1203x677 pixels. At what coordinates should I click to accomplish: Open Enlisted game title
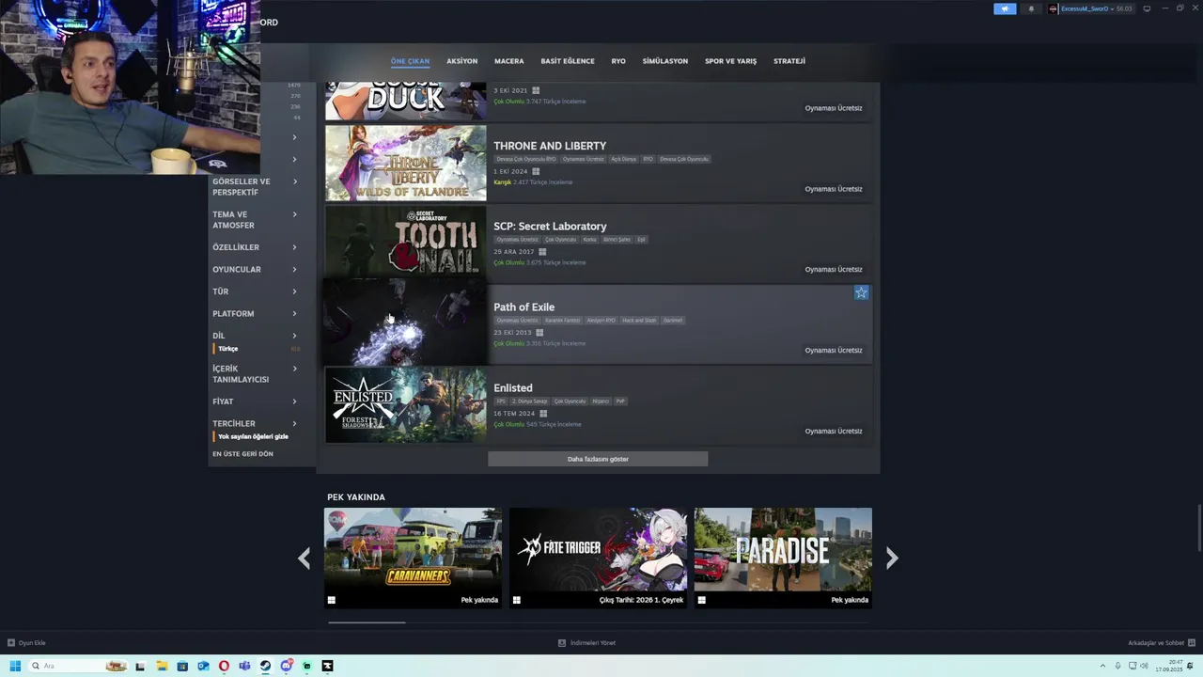513,388
